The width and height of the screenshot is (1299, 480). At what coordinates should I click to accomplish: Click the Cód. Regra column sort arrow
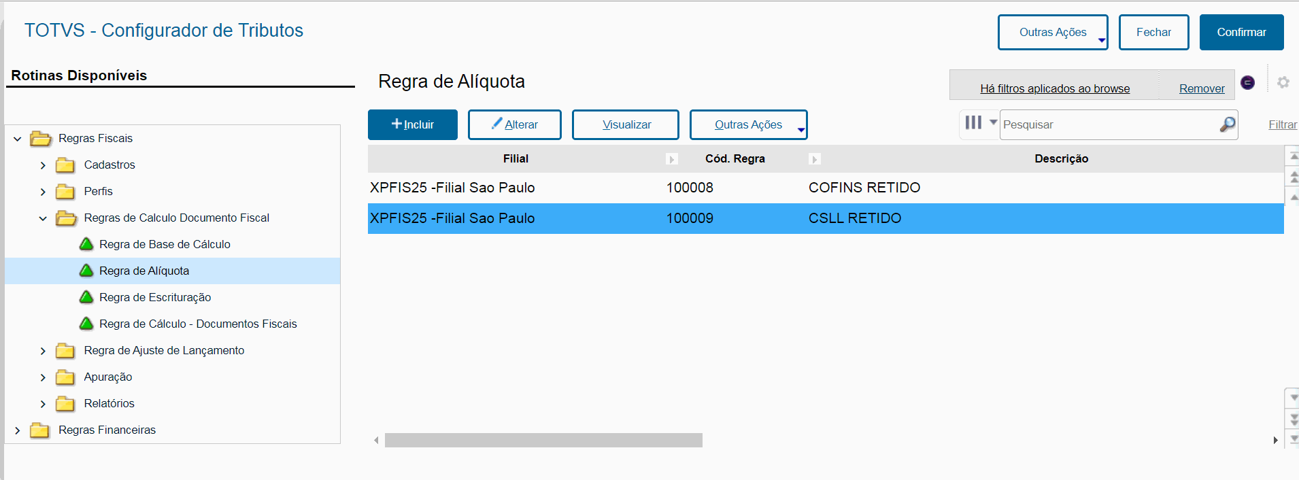(x=814, y=159)
